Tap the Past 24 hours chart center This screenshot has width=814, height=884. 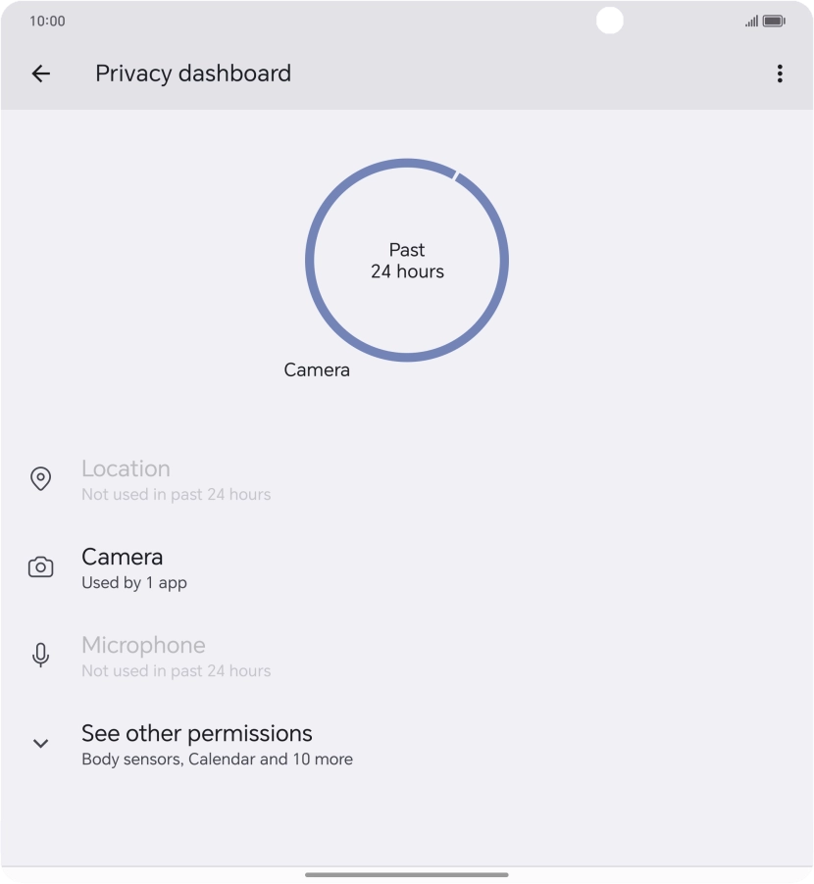click(407, 261)
